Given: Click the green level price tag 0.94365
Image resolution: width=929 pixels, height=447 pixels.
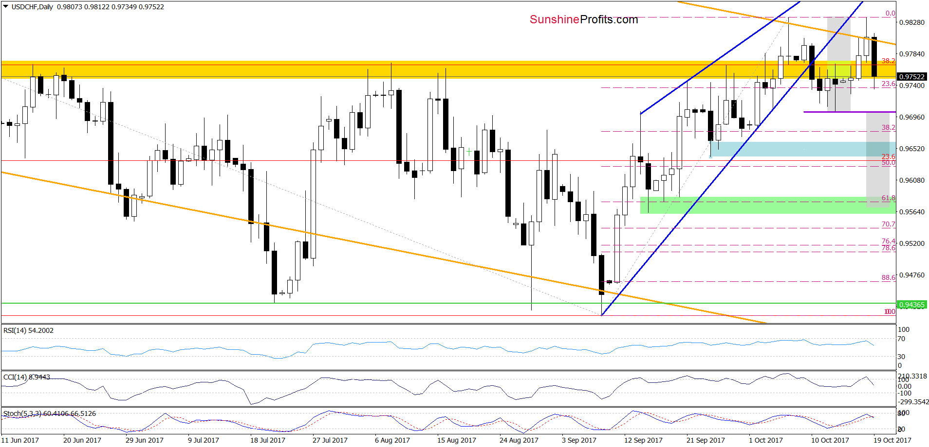Looking at the screenshot, I should point(911,305).
